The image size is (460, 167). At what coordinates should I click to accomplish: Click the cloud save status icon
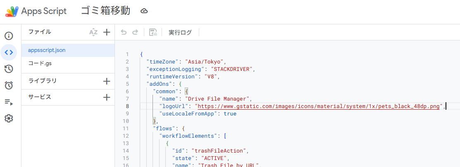click(x=144, y=11)
